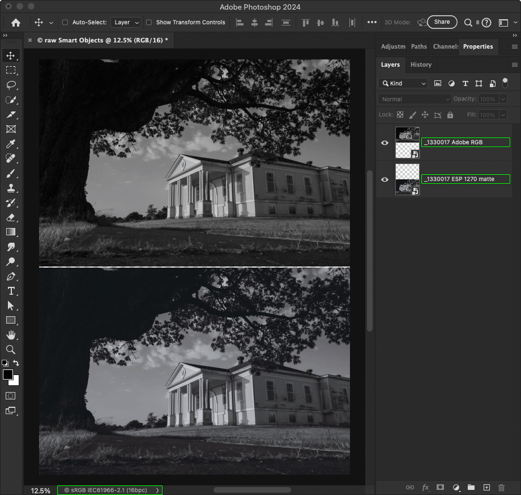
Task: Click Align left edges icon
Action: [x=240, y=23]
